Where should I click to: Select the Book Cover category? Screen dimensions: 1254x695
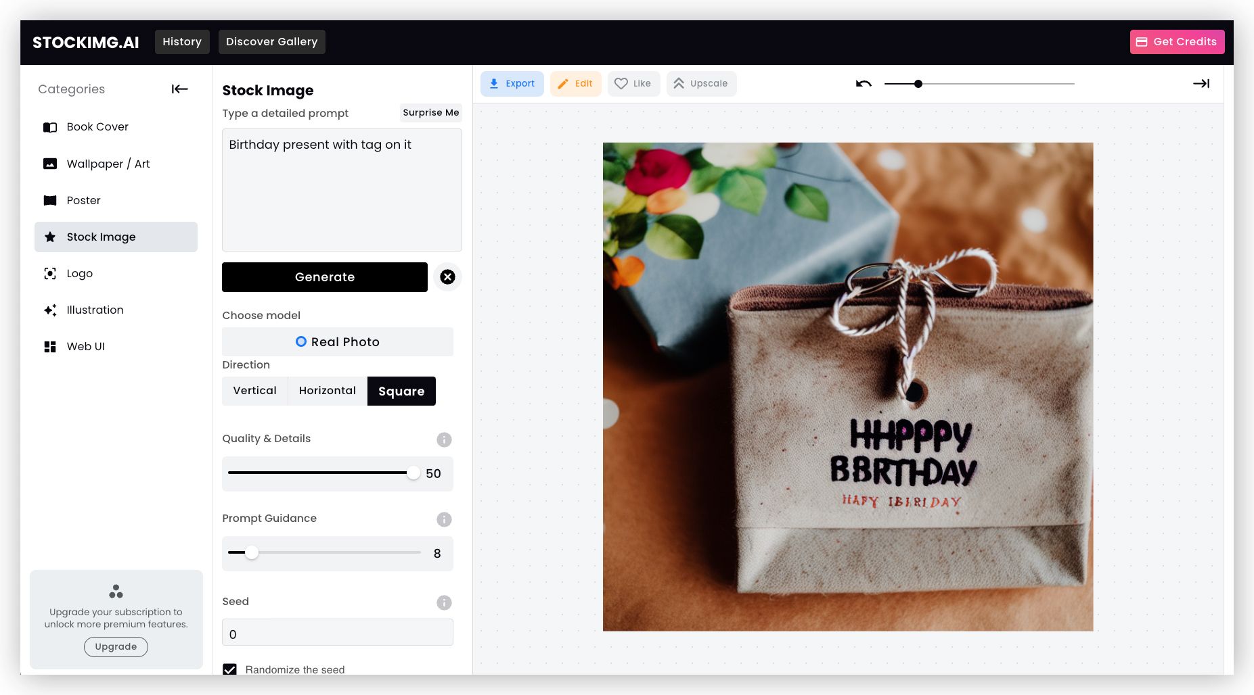pyautogui.click(x=116, y=127)
